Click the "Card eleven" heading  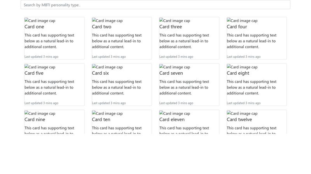pos(172,120)
